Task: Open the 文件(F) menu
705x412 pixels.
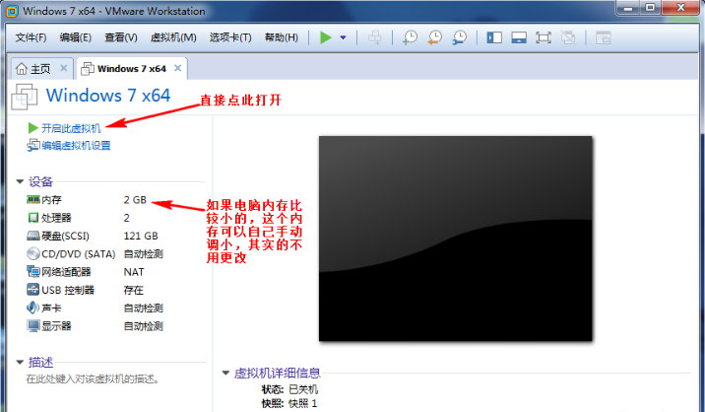Action: [31, 37]
